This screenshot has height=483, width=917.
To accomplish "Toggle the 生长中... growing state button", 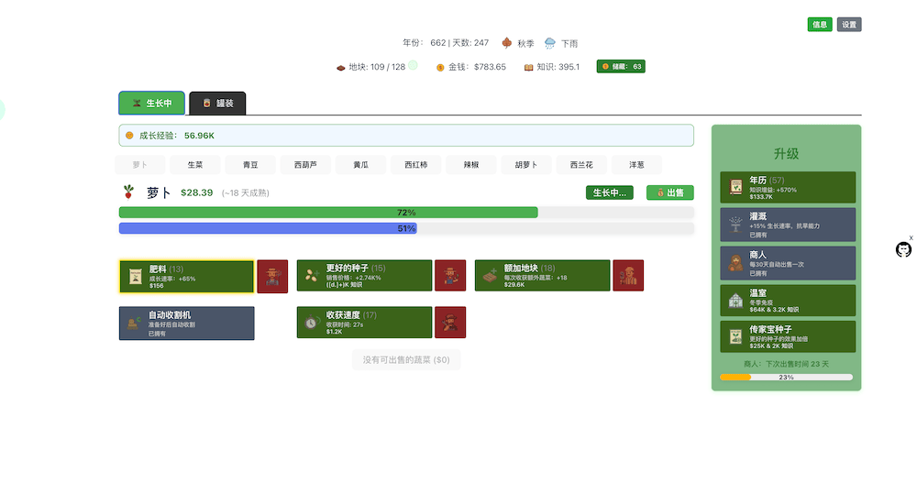I will click(x=610, y=192).
